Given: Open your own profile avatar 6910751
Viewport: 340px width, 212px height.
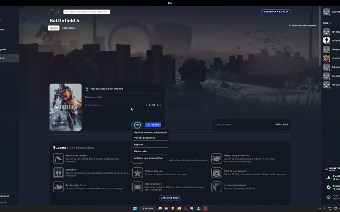Looking at the screenshot, I should [326, 12].
